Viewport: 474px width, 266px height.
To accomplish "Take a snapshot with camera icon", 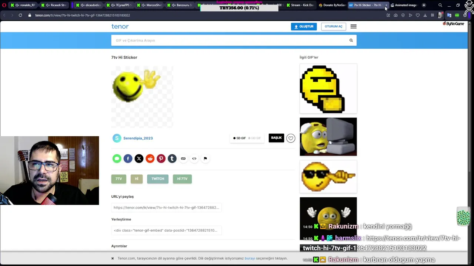I will pos(395,15).
